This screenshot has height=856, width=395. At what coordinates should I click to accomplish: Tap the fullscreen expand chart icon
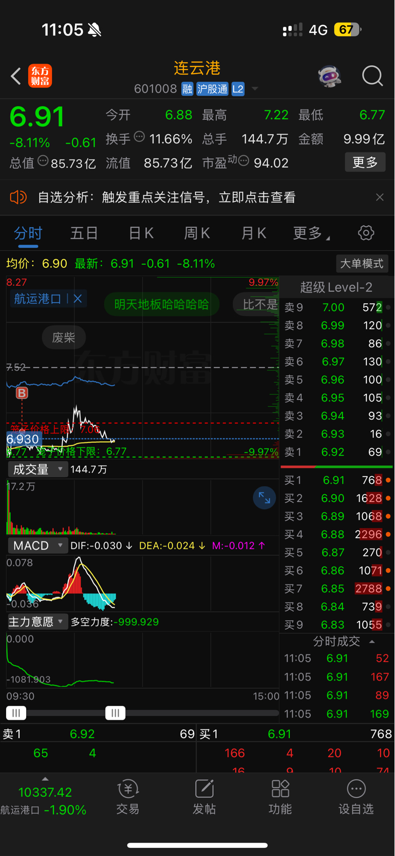point(265,498)
